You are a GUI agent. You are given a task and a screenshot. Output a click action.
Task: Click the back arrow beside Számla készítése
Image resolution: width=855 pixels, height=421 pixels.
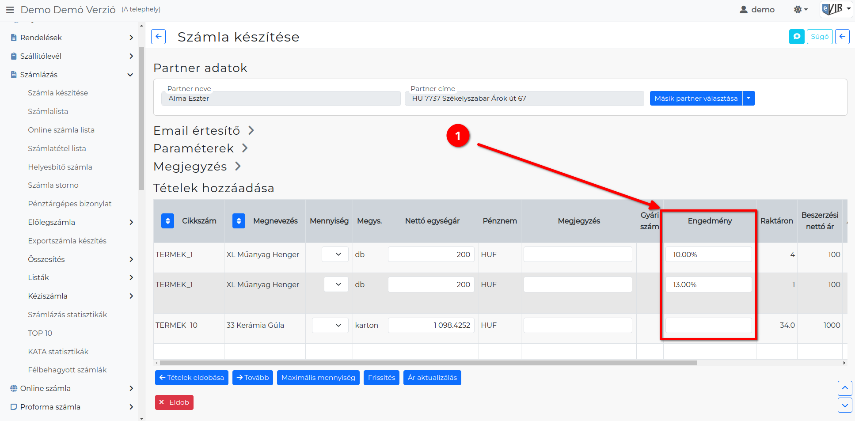[x=158, y=37]
